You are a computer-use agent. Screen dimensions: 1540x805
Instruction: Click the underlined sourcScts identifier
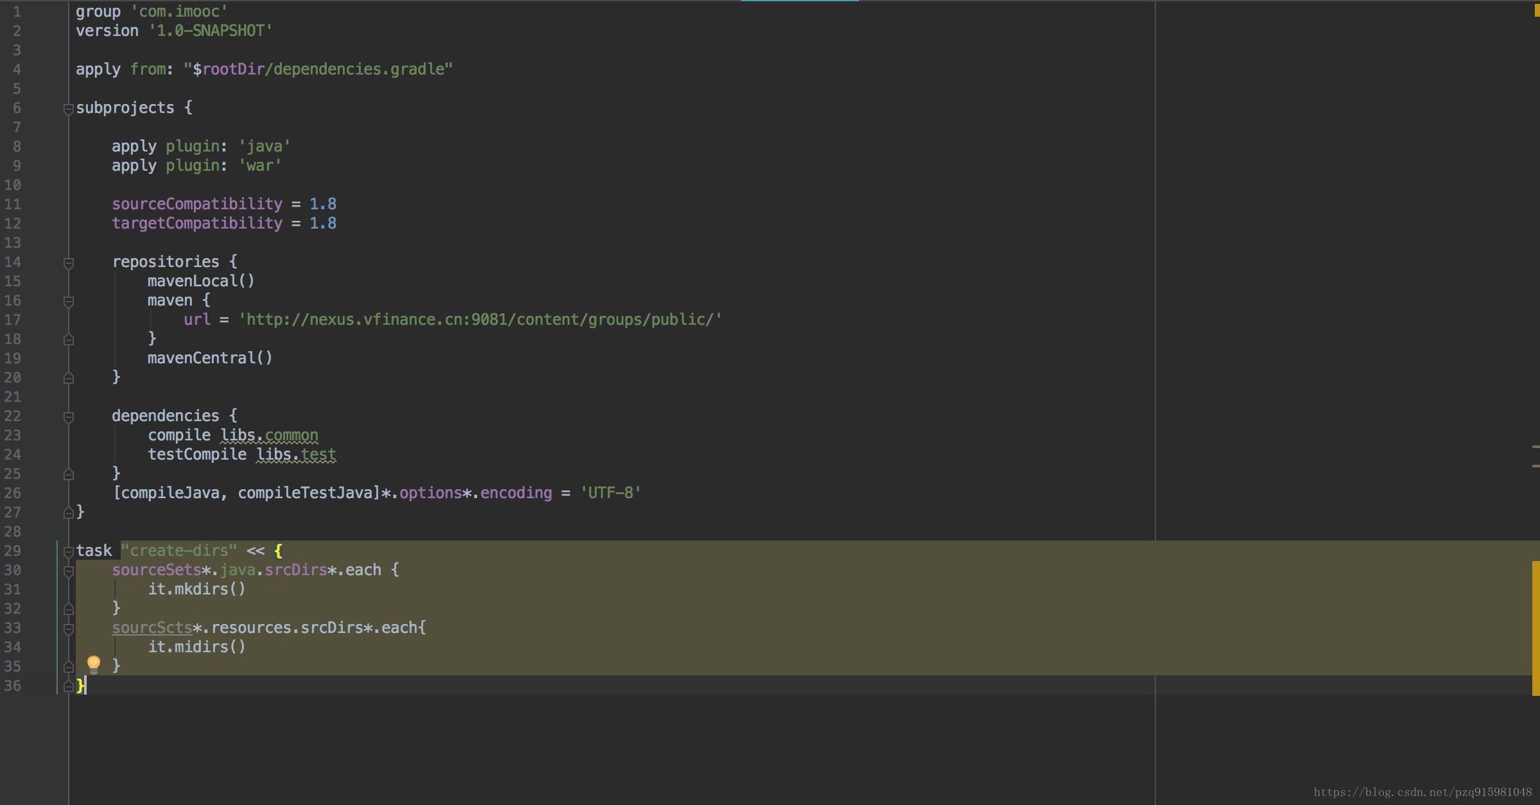(x=152, y=628)
